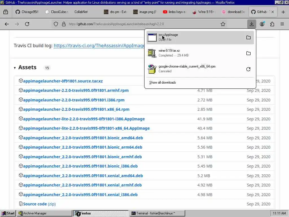The height and width of the screenshot is (217, 289).
Task: Download the x86_64.rpm package
Action: [x=76, y=109]
